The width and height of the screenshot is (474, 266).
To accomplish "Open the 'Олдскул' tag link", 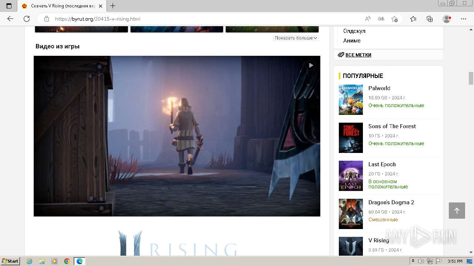I will pos(354,31).
